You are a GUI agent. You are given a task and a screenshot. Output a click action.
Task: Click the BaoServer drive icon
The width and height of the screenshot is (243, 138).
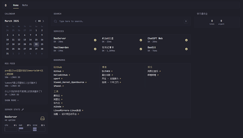pyautogui.click(x=43, y=118)
